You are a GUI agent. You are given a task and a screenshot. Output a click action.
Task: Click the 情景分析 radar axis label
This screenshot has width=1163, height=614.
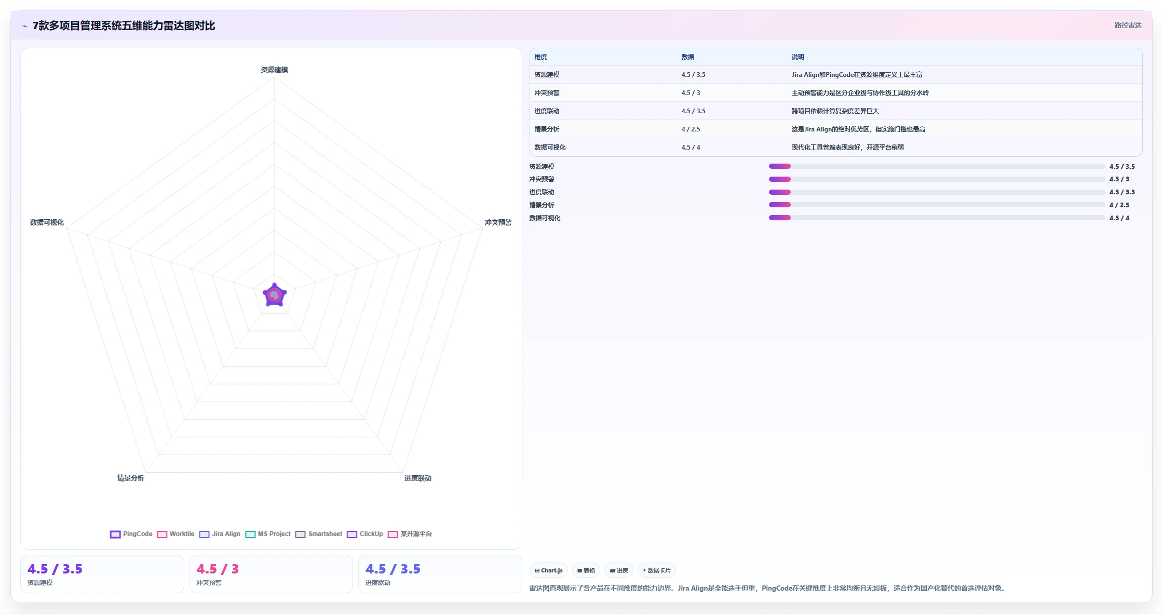tap(130, 478)
